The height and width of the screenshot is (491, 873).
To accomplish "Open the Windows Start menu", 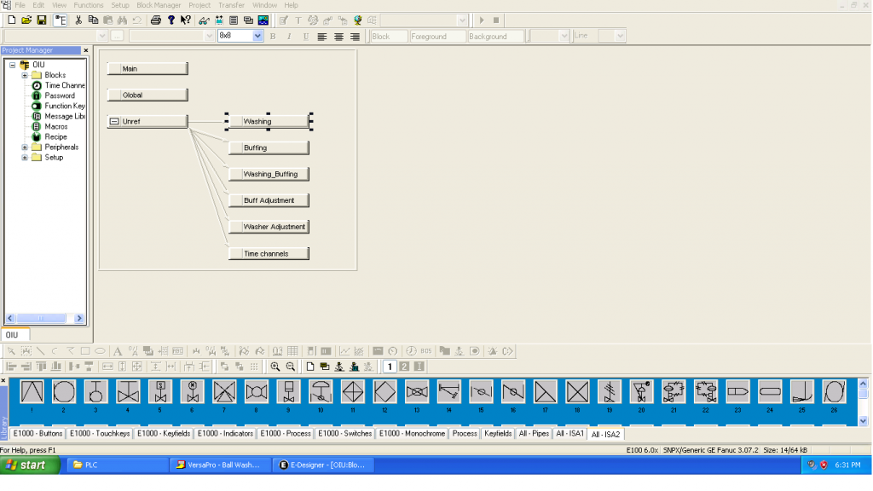I will click(29, 465).
